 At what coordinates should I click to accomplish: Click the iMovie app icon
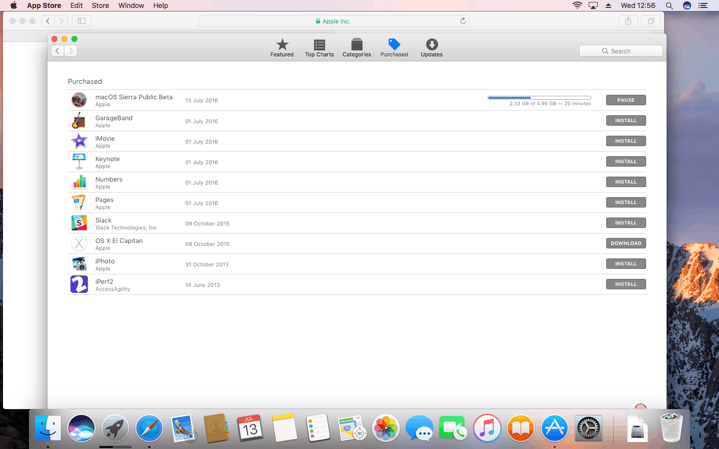tap(79, 141)
